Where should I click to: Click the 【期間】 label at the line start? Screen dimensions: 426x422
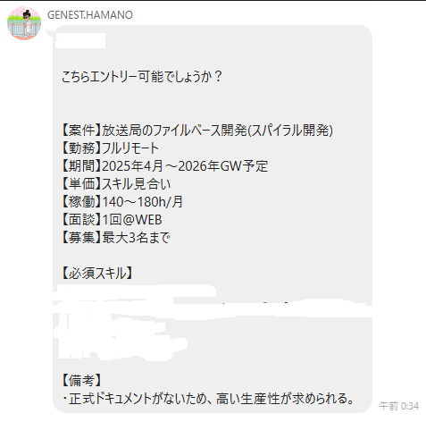pyautogui.click(x=81, y=166)
